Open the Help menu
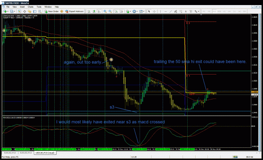The image size is (263, 160). tap(57, 7)
